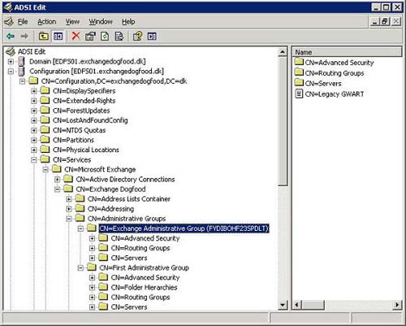The image size is (406, 326).
Task: Click Name column header
Action: pyautogui.click(x=348, y=52)
